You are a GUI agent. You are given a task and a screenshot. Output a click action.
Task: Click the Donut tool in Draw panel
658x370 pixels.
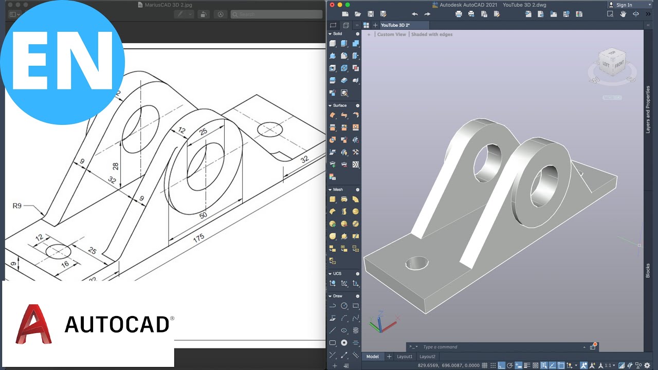click(344, 343)
